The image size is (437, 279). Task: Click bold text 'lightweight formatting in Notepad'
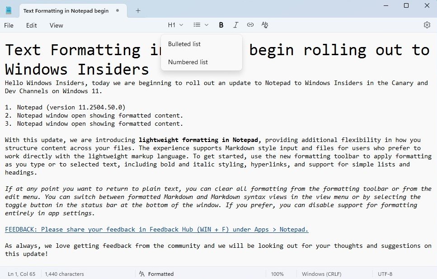(x=198, y=140)
